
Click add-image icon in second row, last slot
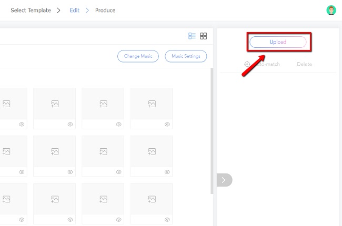click(152, 152)
